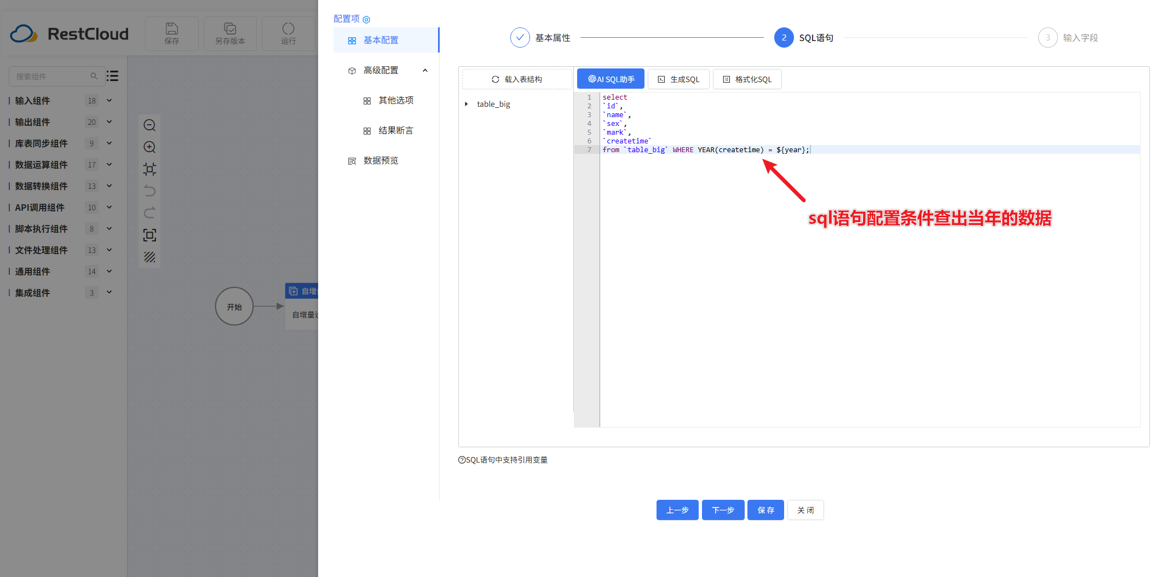Expand the table_big tree node

pos(466,104)
